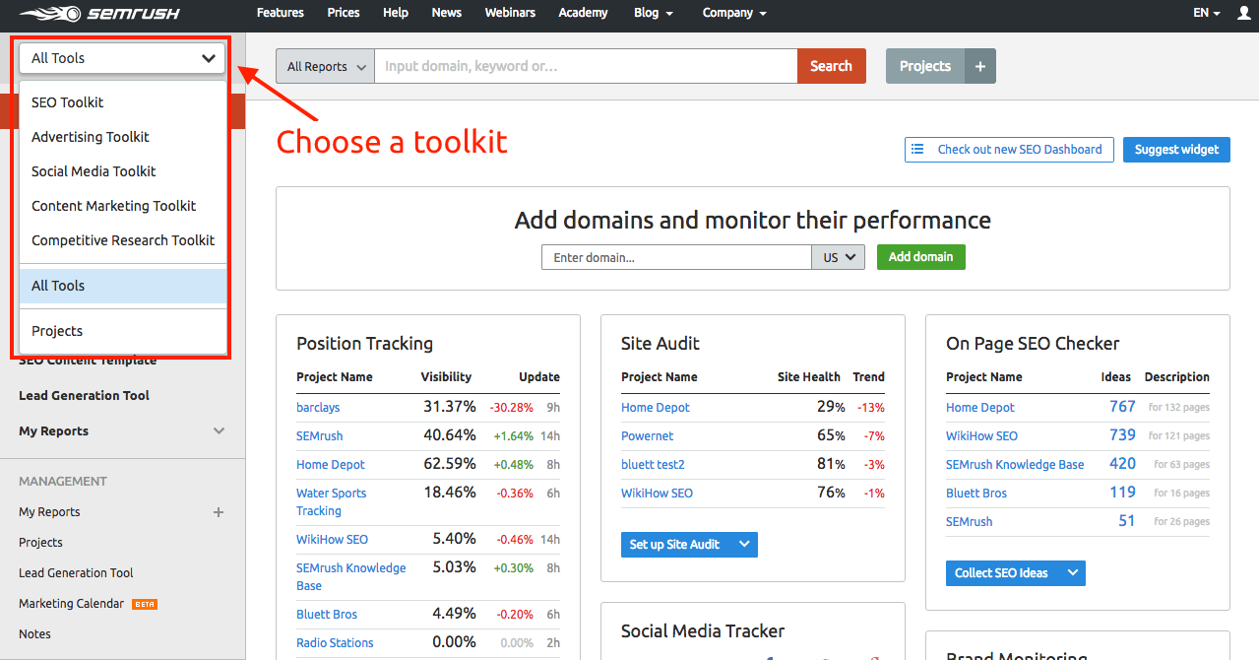1259x660 pixels.
Task: Click the plus icon beside Projects button
Action: click(x=979, y=66)
